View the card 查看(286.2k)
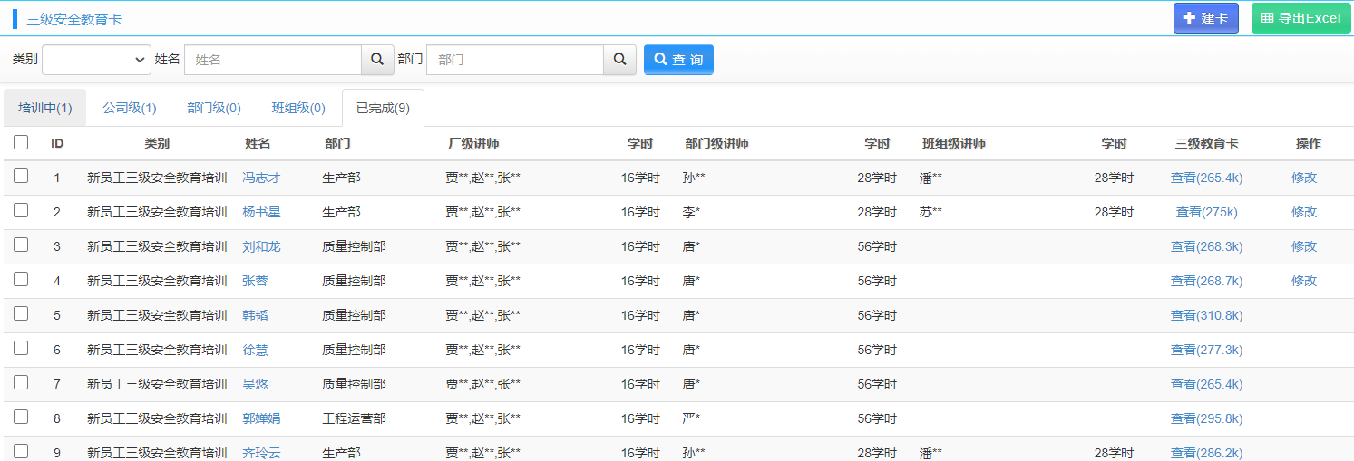The width and height of the screenshot is (1354, 461). tap(1206, 453)
